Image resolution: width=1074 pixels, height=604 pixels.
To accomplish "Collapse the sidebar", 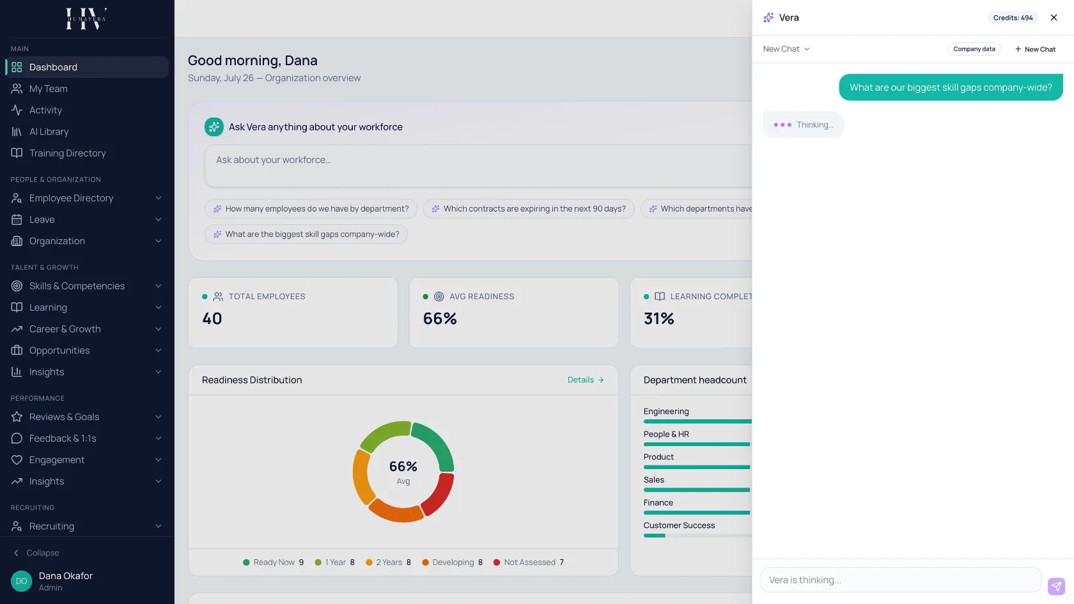I will point(37,553).
